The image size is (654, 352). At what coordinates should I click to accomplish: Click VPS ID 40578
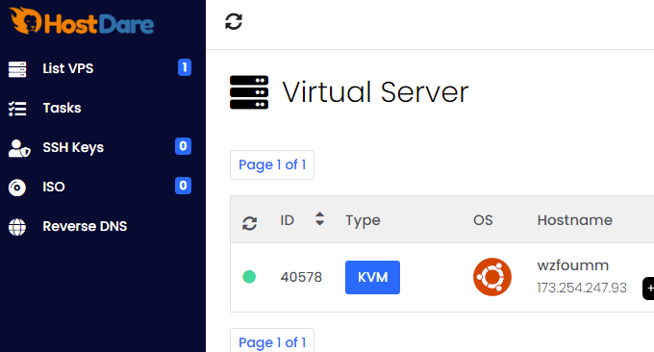(301, 277)
